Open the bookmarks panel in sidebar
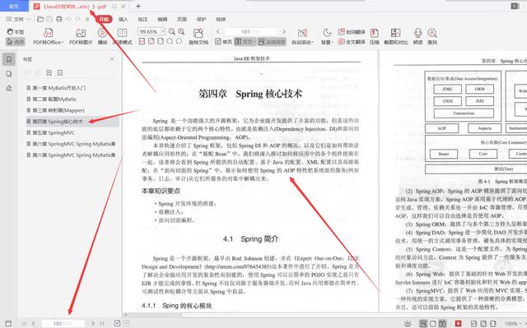The image size is (527, 328). (9, 59)
